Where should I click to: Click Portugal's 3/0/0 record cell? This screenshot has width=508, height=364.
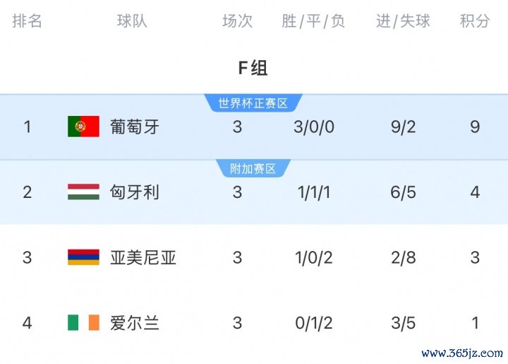(313, 127)
